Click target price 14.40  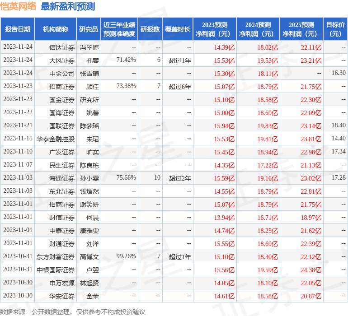tap(339, 139)
